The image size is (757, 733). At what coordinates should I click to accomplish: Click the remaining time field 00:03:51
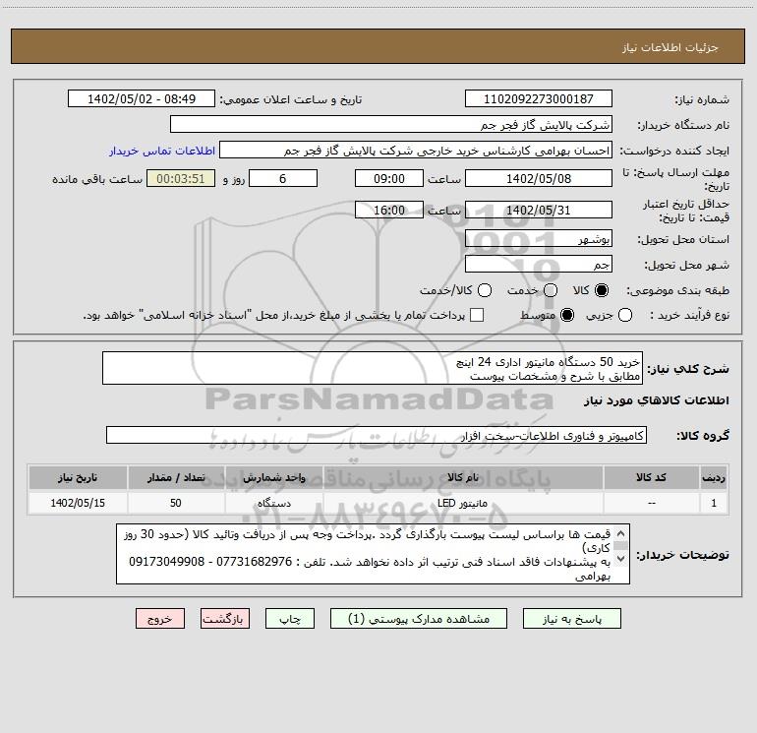click(181, 178)
